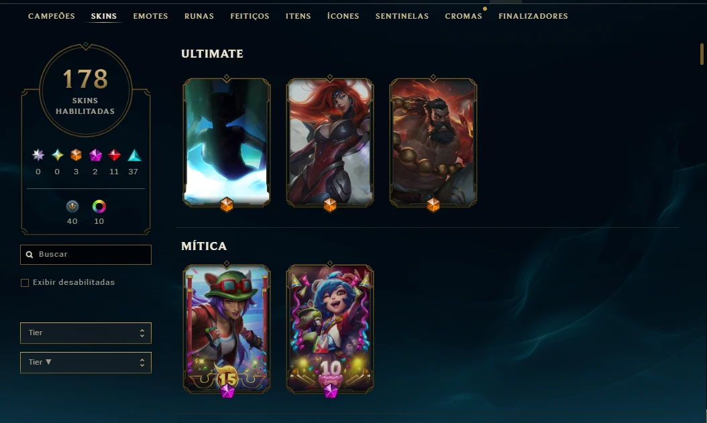Viewport: 707px width, 423px height.
Task: Open the Finalizadores tab
Action: pos(533,16)
